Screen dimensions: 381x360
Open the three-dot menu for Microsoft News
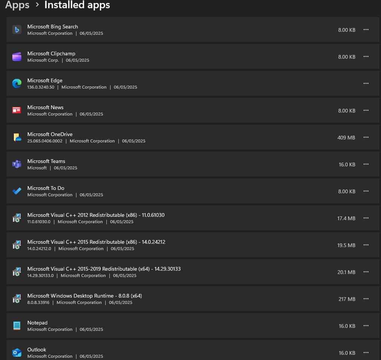tap(366, 110)
